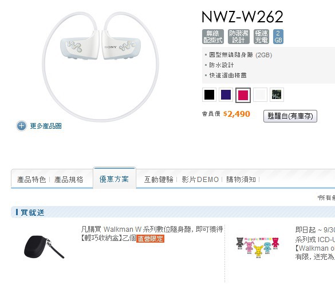Switch to the 產品特色 tab
335x285 pixels.
(31, 179)
